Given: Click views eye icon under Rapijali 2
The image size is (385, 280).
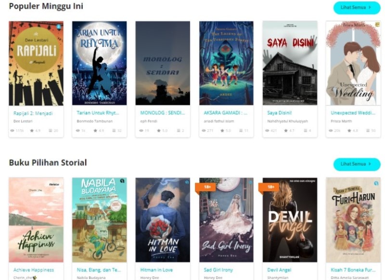Looking at the screenshot, I should [12, 131].
